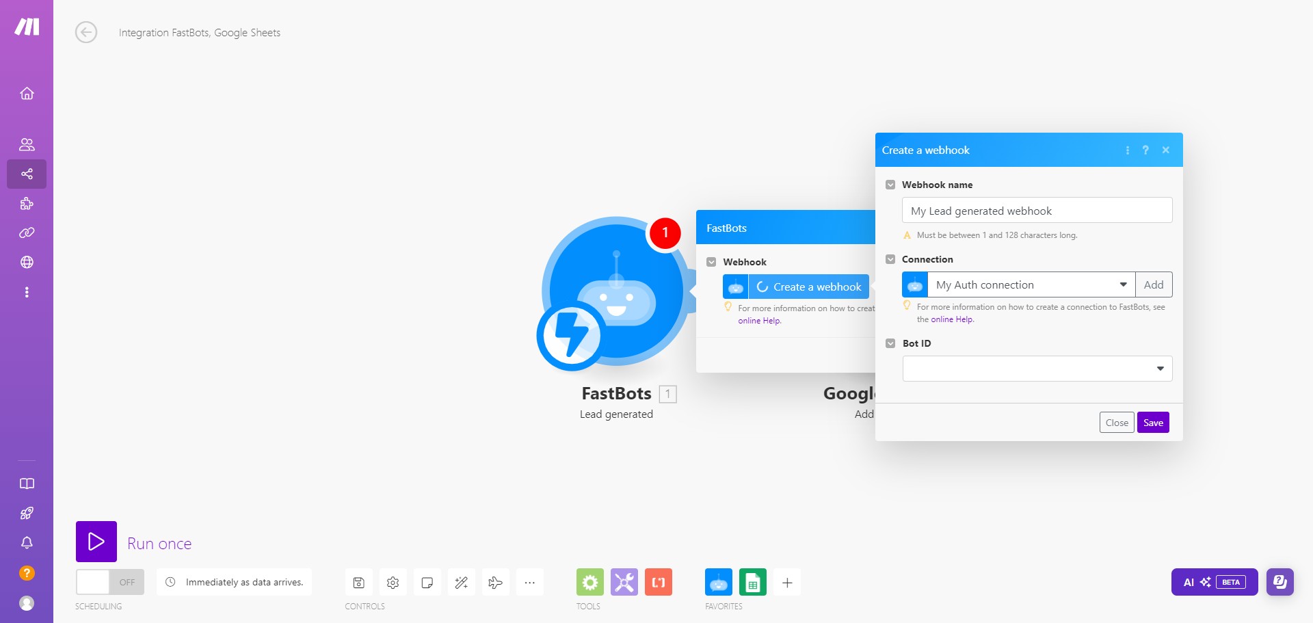Open the Team members icon
Screen dimensions: 1313x623
(27, 144)
